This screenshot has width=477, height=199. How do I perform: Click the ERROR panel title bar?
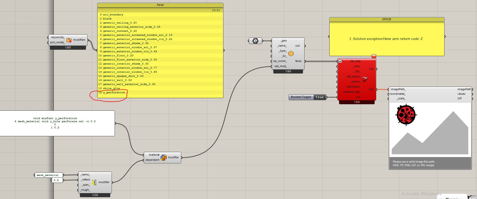(386, 19)
